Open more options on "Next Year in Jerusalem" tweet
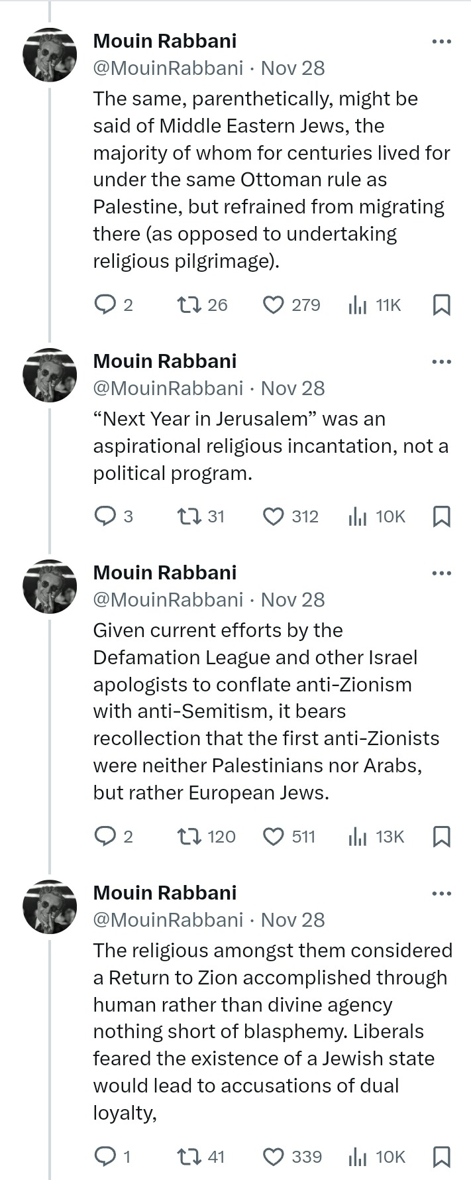This screenshot has height=1180, width=471. point(441,362)
